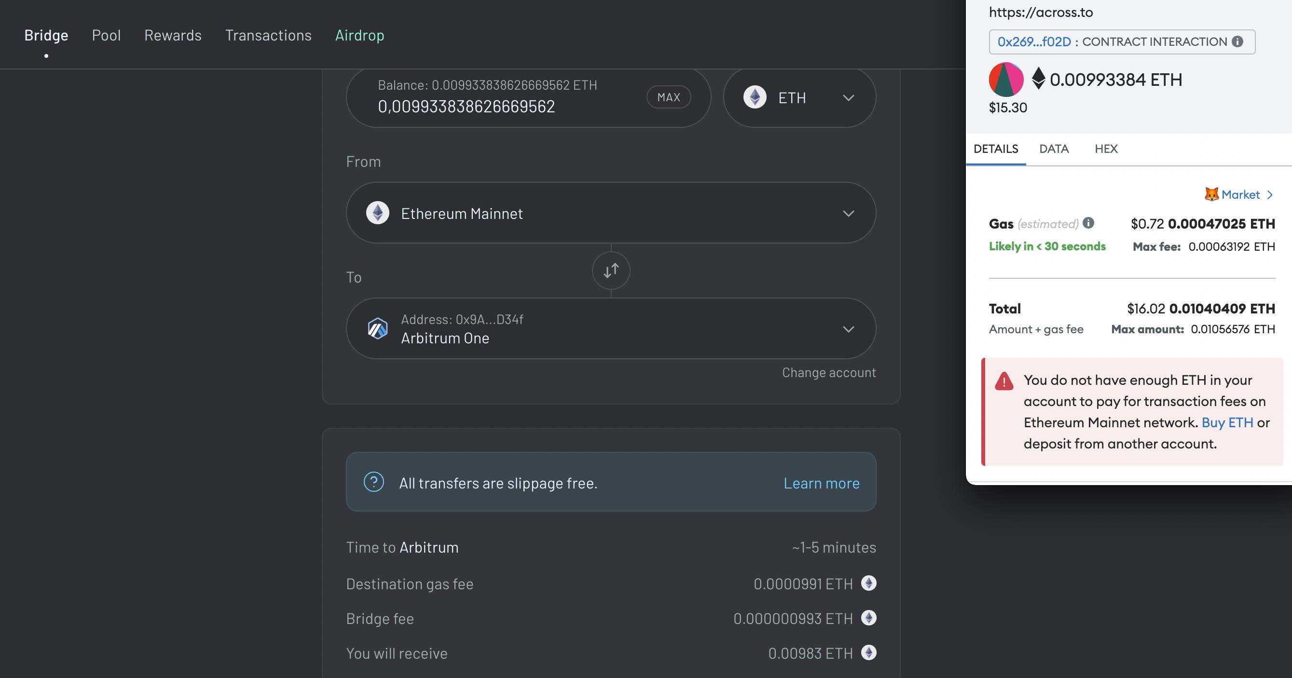Click the 0.00983 ETH you will receive value
Screen dimensions: 1292x678
[x=811, y=653]
